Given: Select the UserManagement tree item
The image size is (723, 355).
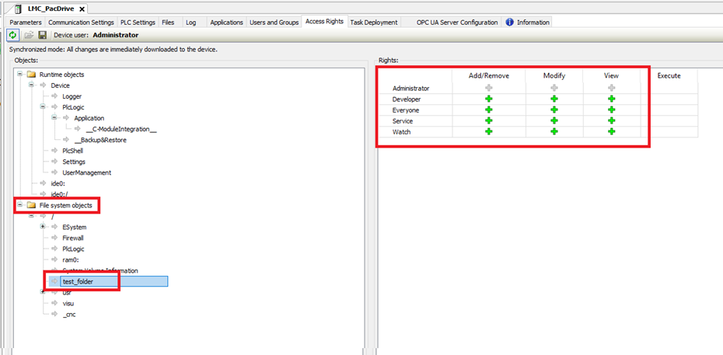Looking at the screenshot, I should [86, 172].
